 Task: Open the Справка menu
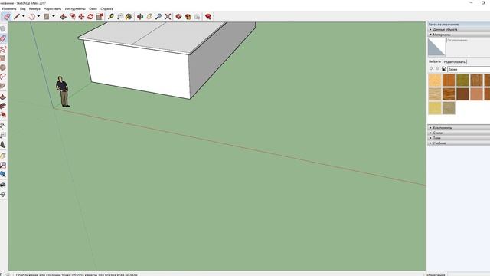[106, 8]
